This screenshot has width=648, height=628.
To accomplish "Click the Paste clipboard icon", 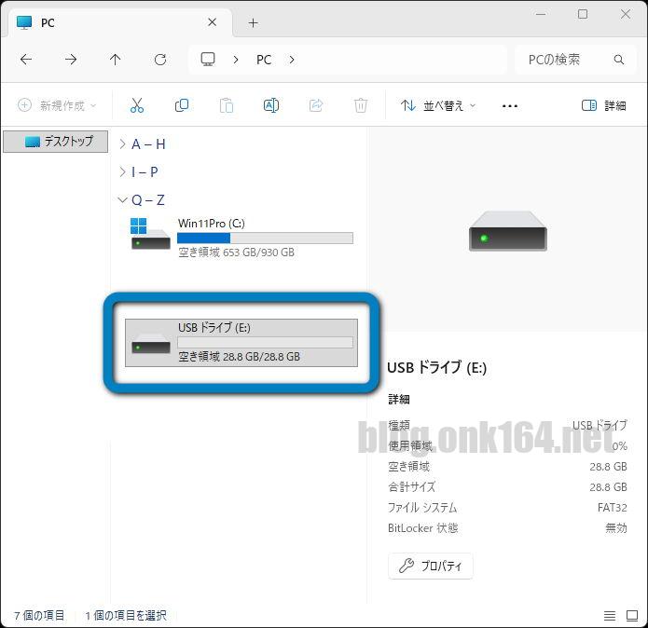I will point(227,105).
